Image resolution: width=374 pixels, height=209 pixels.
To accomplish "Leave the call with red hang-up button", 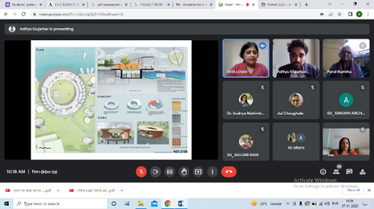I will point(229,172).
